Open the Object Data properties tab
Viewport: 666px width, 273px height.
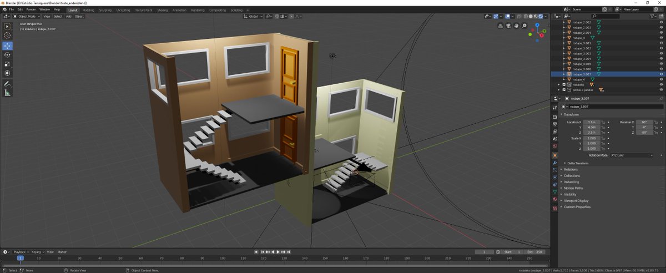[x=554, y=191]
